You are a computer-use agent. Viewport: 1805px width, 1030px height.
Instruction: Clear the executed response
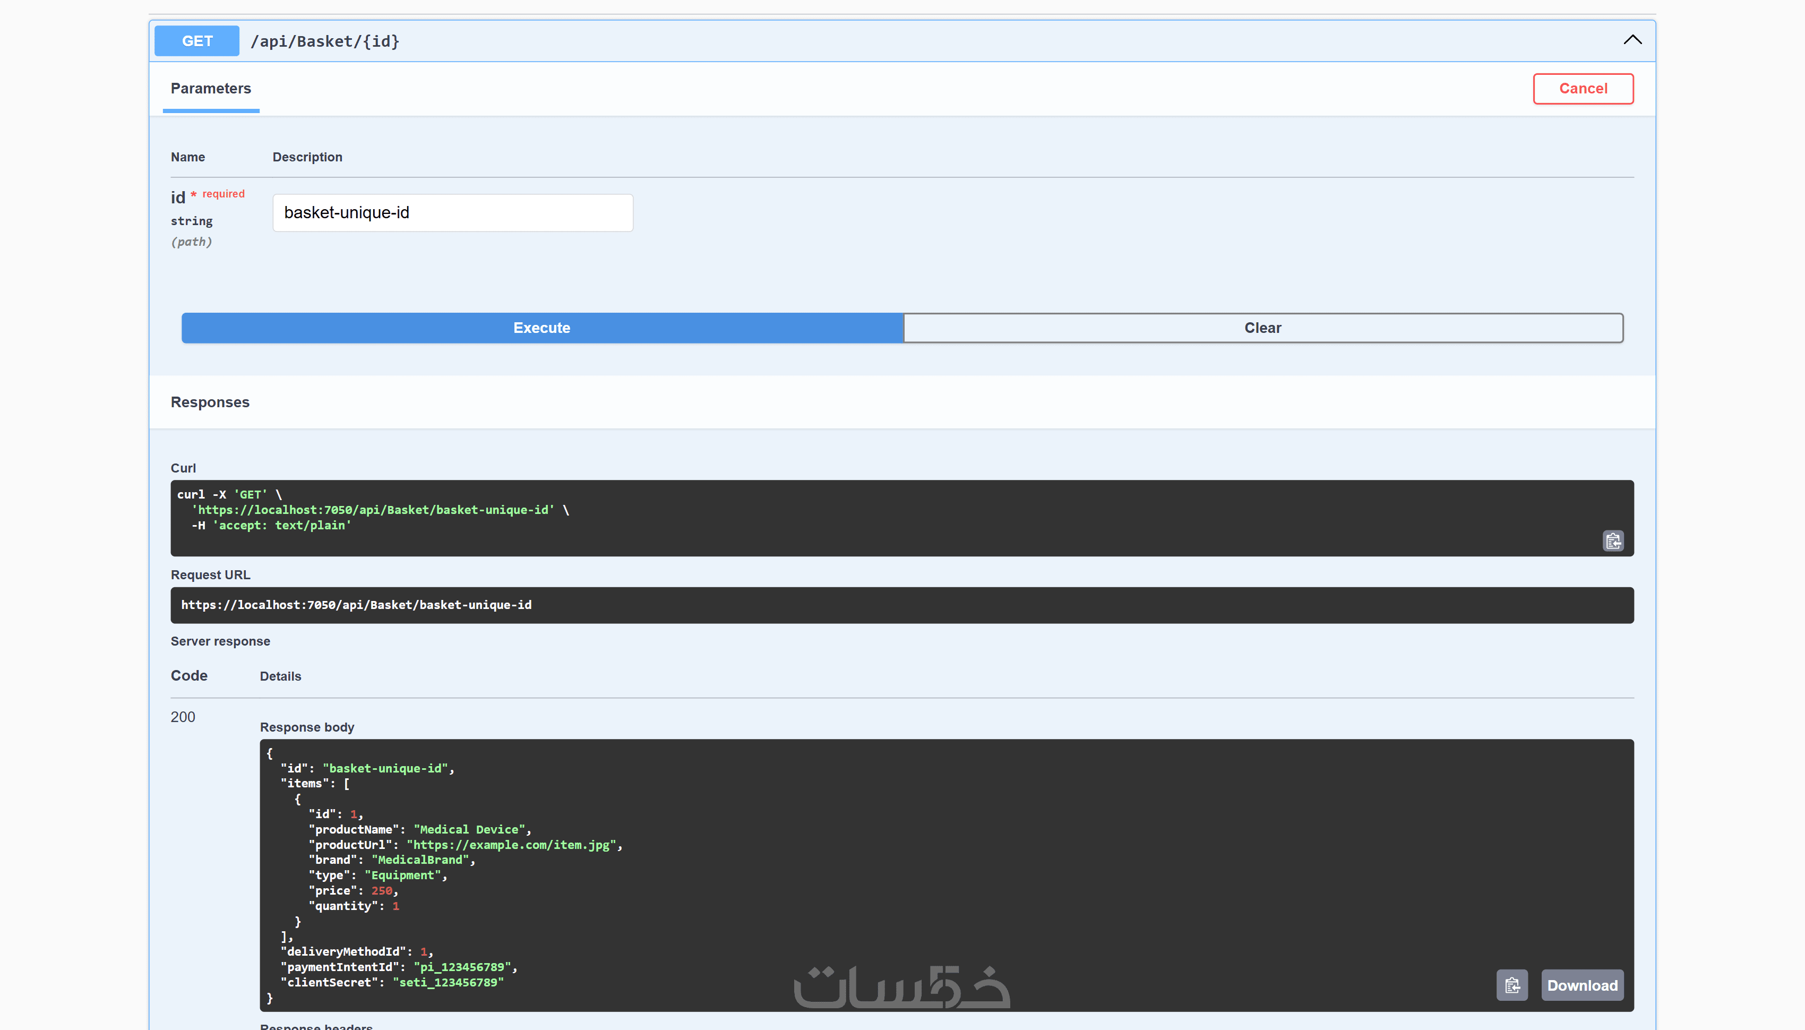click(1262, 328)
